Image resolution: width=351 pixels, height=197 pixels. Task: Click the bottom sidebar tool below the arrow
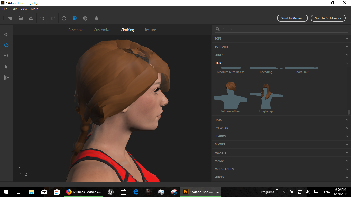[6, 78]
